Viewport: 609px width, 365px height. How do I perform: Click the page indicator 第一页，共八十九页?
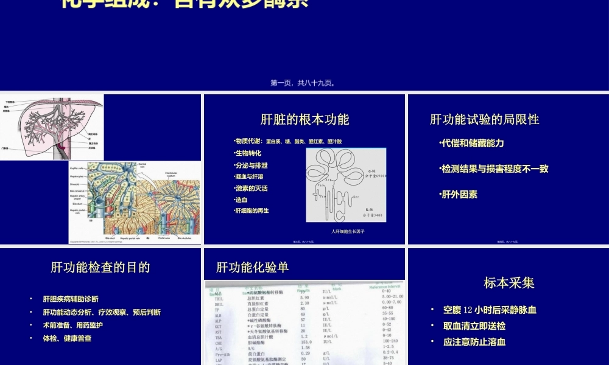(304, 80)
